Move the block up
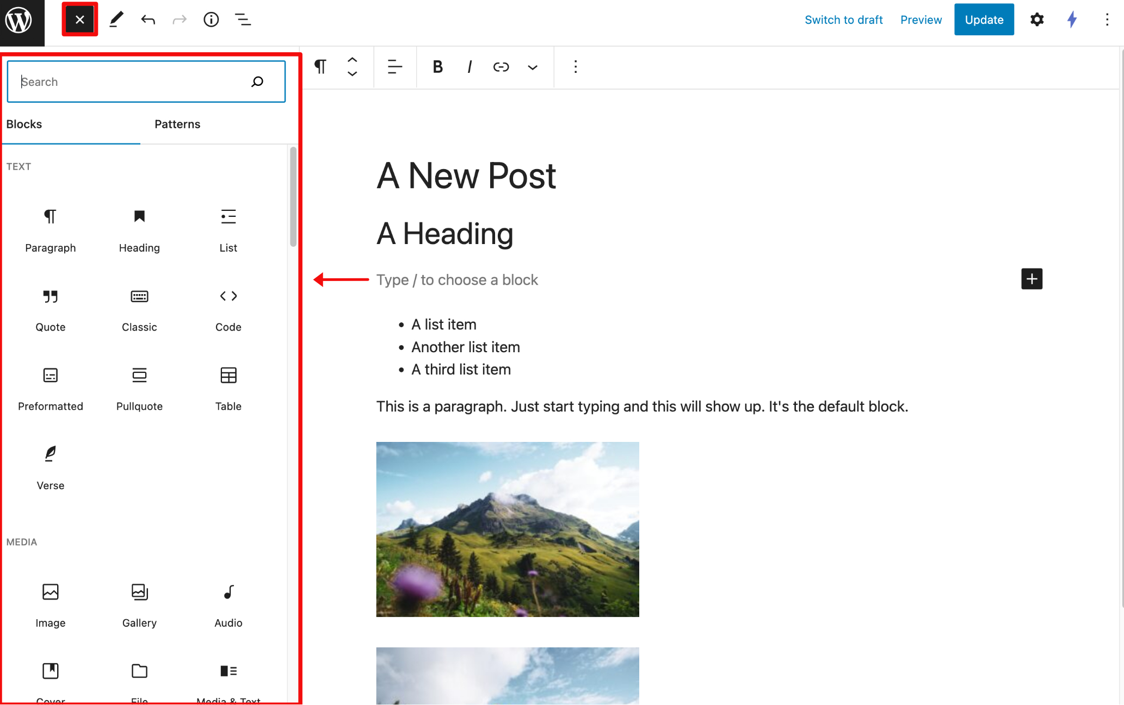The image size is (1124, 705). pyautogui.click(x=353, y=60)
